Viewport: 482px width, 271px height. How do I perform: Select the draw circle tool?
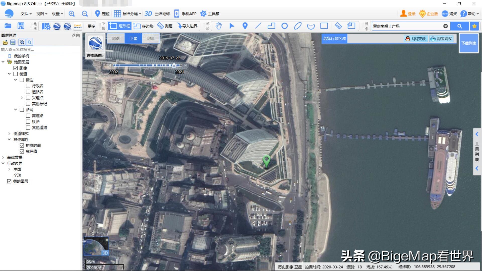click(284, 26)
